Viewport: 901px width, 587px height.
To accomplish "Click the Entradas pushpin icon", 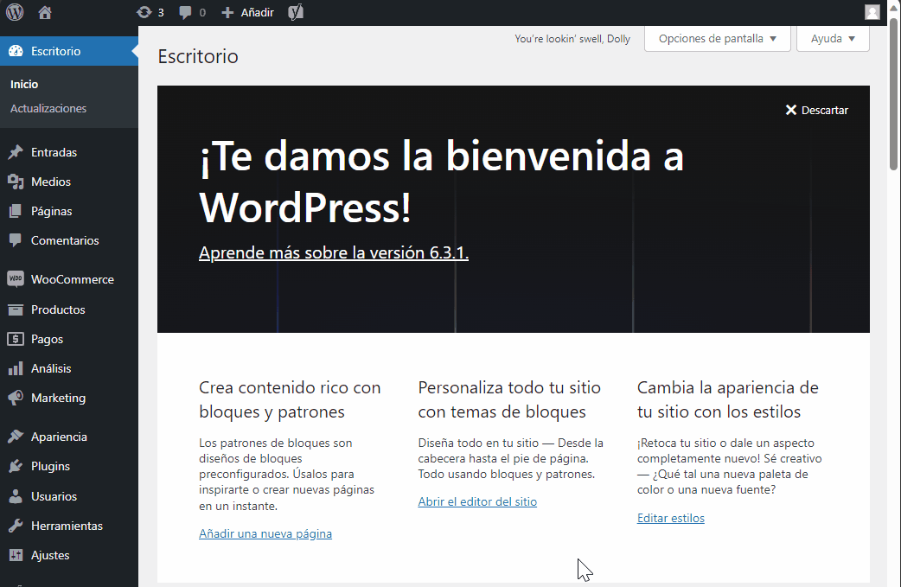I will [16, 152].
